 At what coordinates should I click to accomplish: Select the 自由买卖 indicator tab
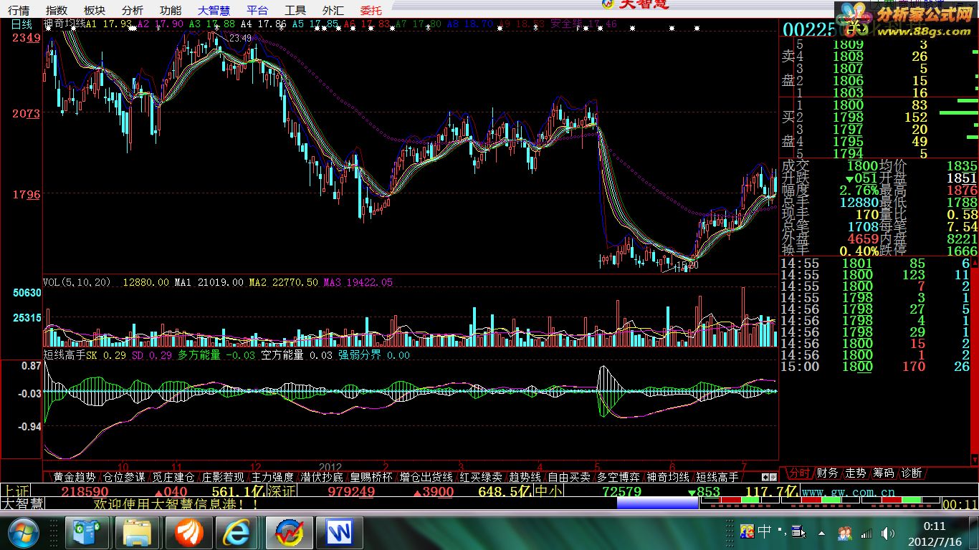(569, 477)
